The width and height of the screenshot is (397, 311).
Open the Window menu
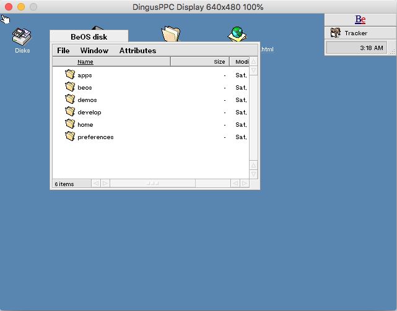point(94,51)
